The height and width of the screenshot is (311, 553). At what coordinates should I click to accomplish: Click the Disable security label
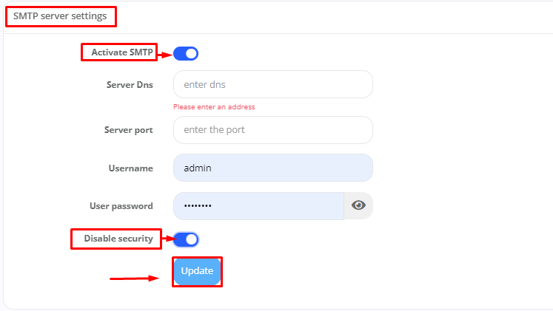[x=118, y=238]
